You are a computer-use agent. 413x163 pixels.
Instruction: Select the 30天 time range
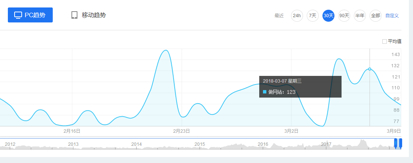coord(328,16)
